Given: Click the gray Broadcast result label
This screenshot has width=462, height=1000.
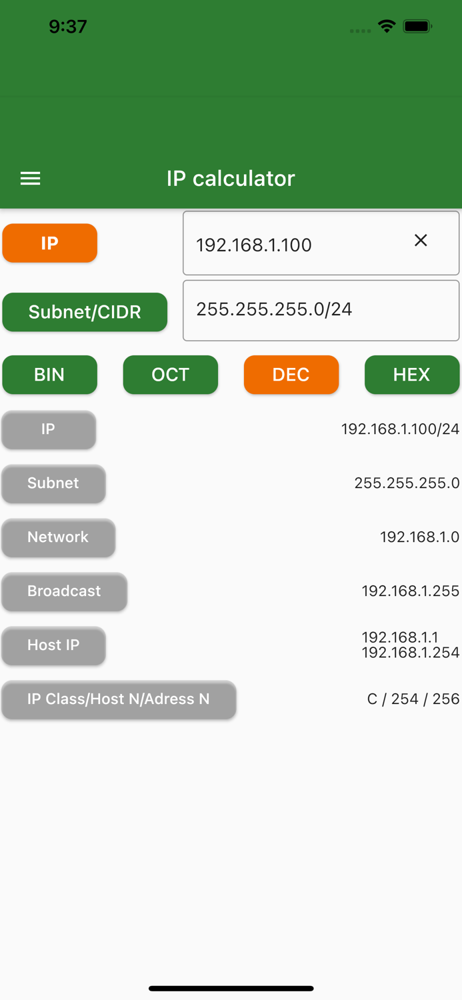Looking at the screenshot, I should click(64, 591).
